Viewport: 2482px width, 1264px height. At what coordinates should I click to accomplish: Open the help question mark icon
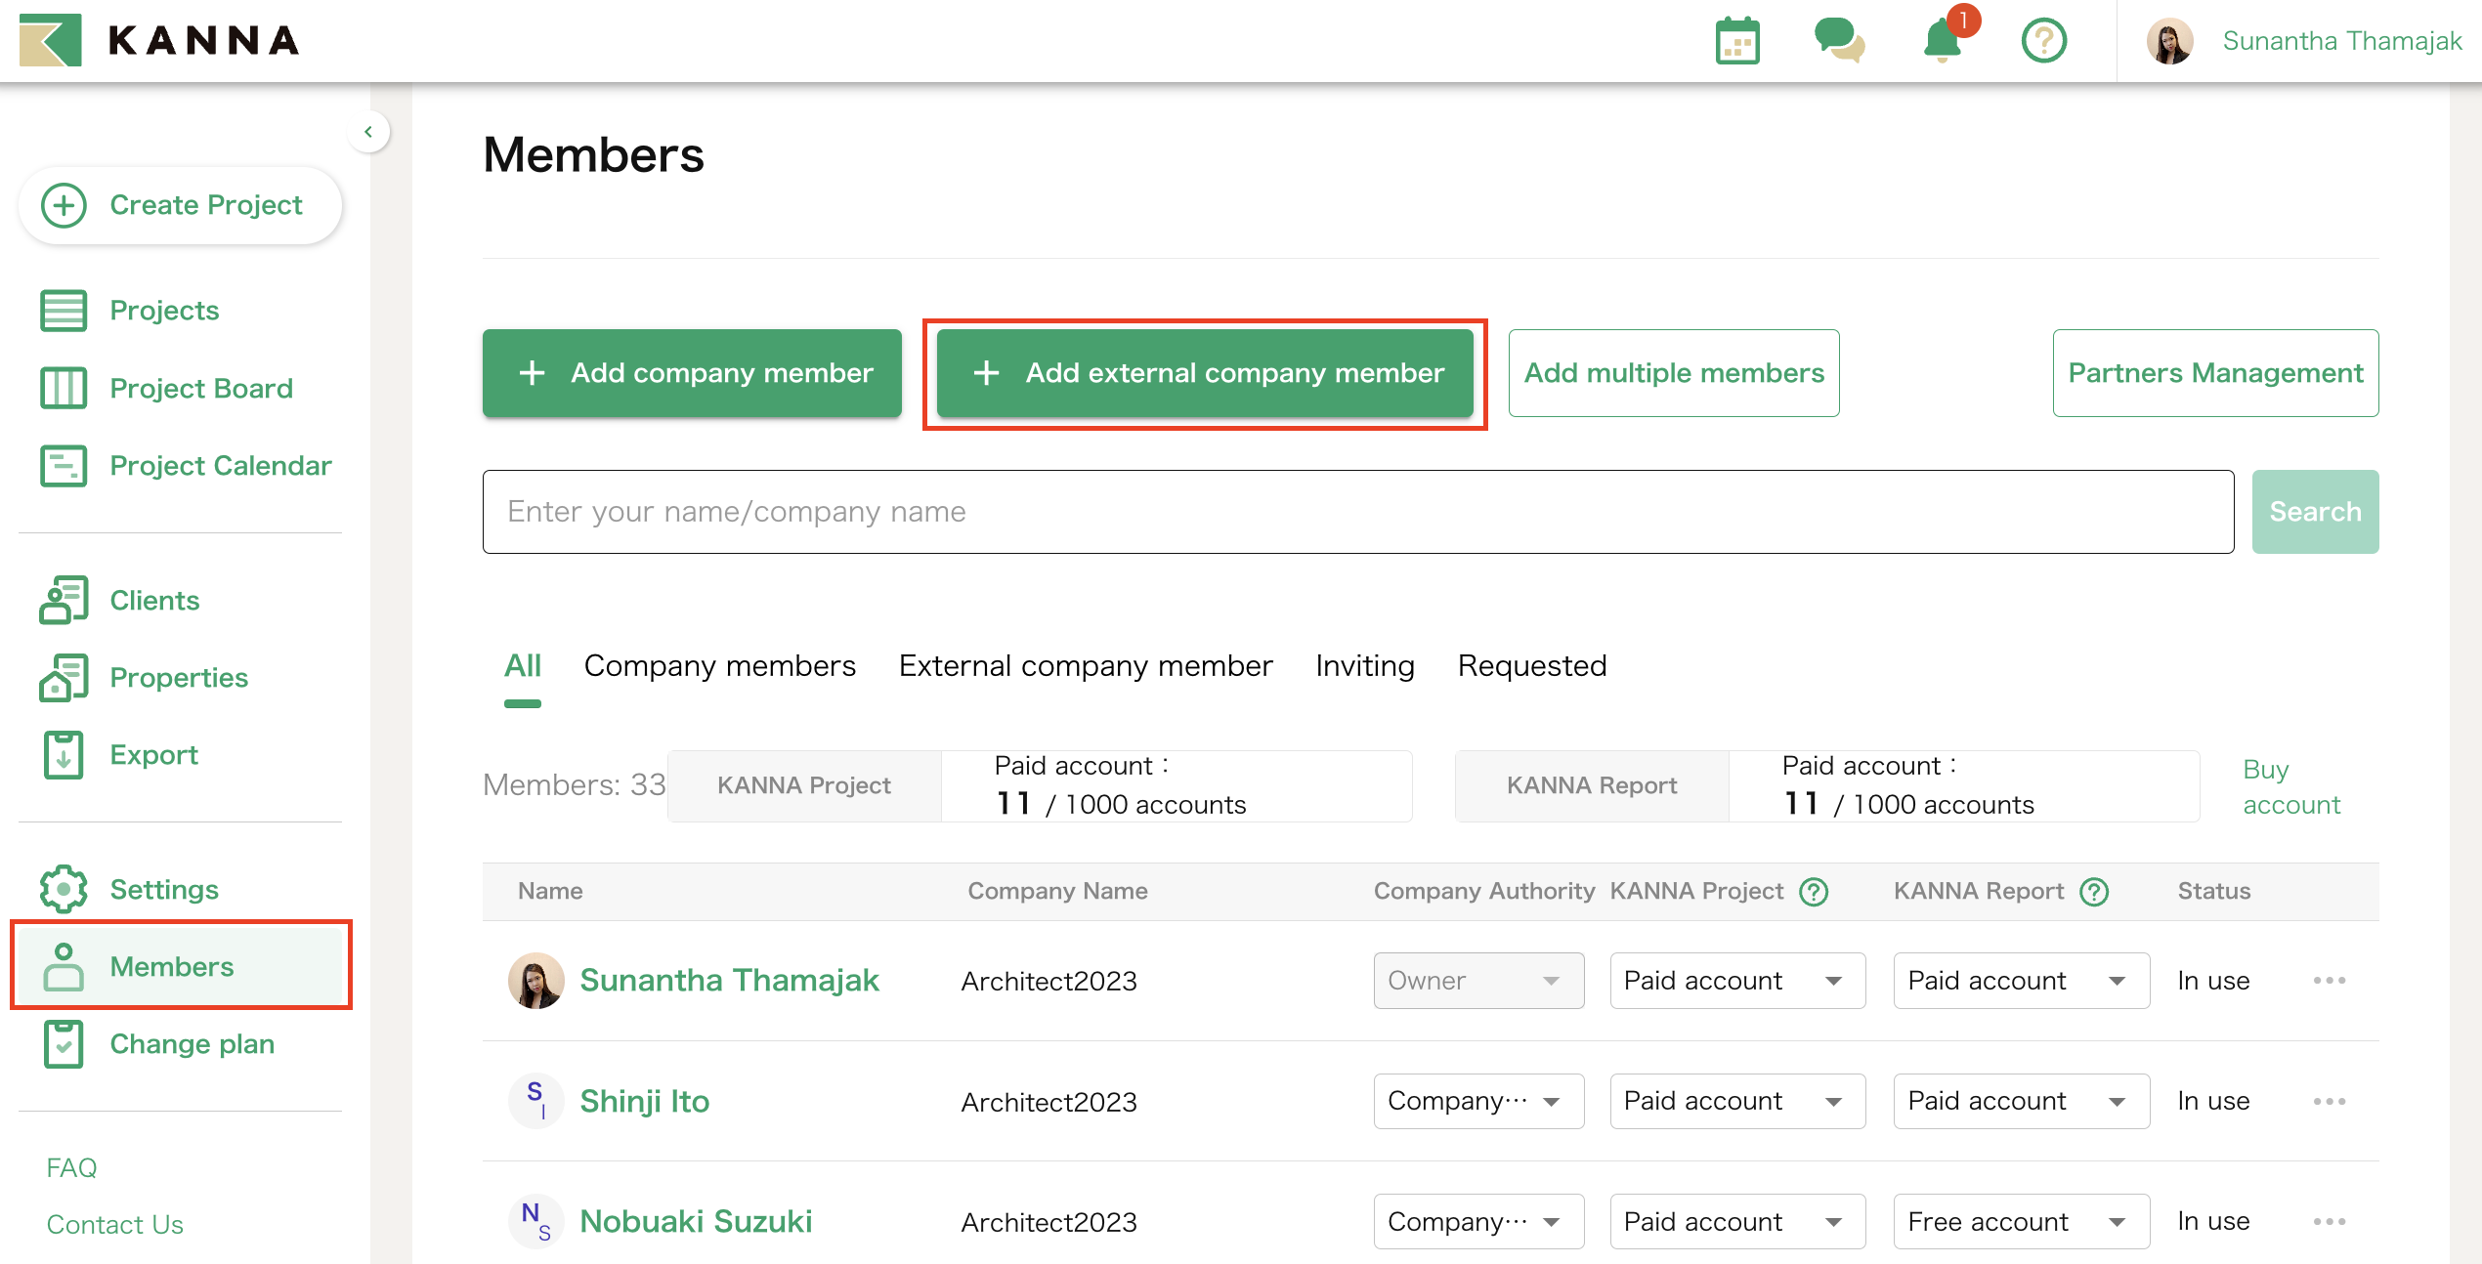click(2043, 41)
